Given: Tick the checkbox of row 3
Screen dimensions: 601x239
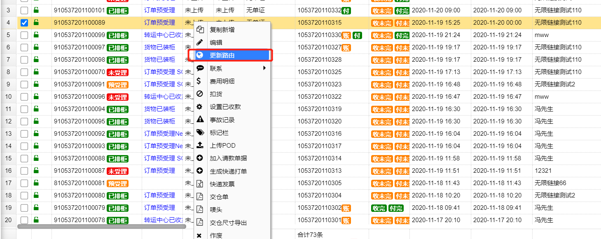Looking at the screenshot, I should point(24,10).
